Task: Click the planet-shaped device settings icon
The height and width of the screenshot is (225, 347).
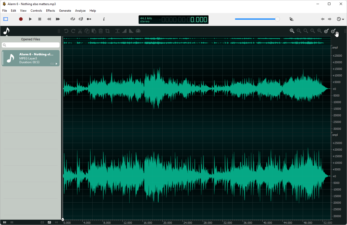Action: pos(292,19)
